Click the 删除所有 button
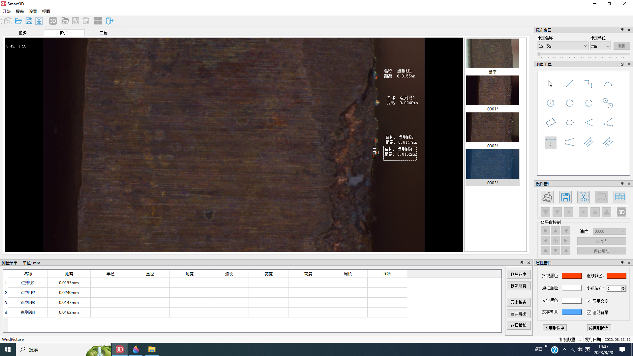This screenshot has height=356, width=633. (x=518, y=286)
